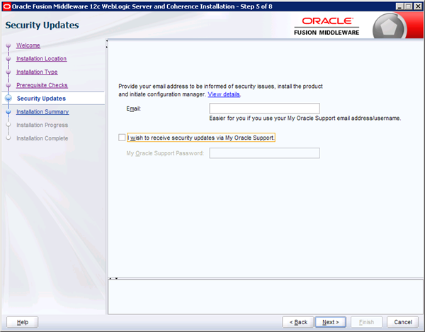The width and height of the screenshot is (425, 332).
Task: Click the Installation Summary step bullet
Action: coord(8,112)
